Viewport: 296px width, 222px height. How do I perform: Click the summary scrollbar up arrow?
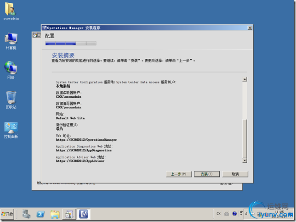pos(245,79)
